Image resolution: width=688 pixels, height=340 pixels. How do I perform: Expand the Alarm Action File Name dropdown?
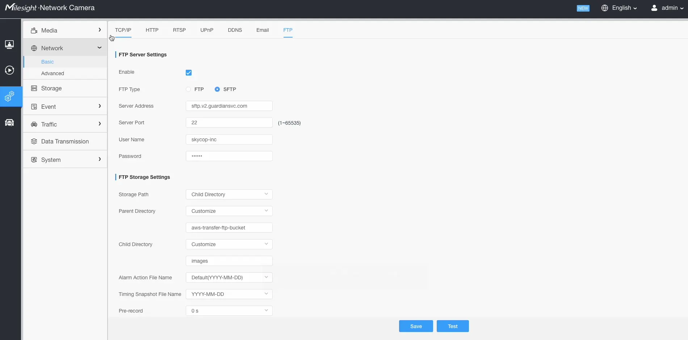point(229,277)
